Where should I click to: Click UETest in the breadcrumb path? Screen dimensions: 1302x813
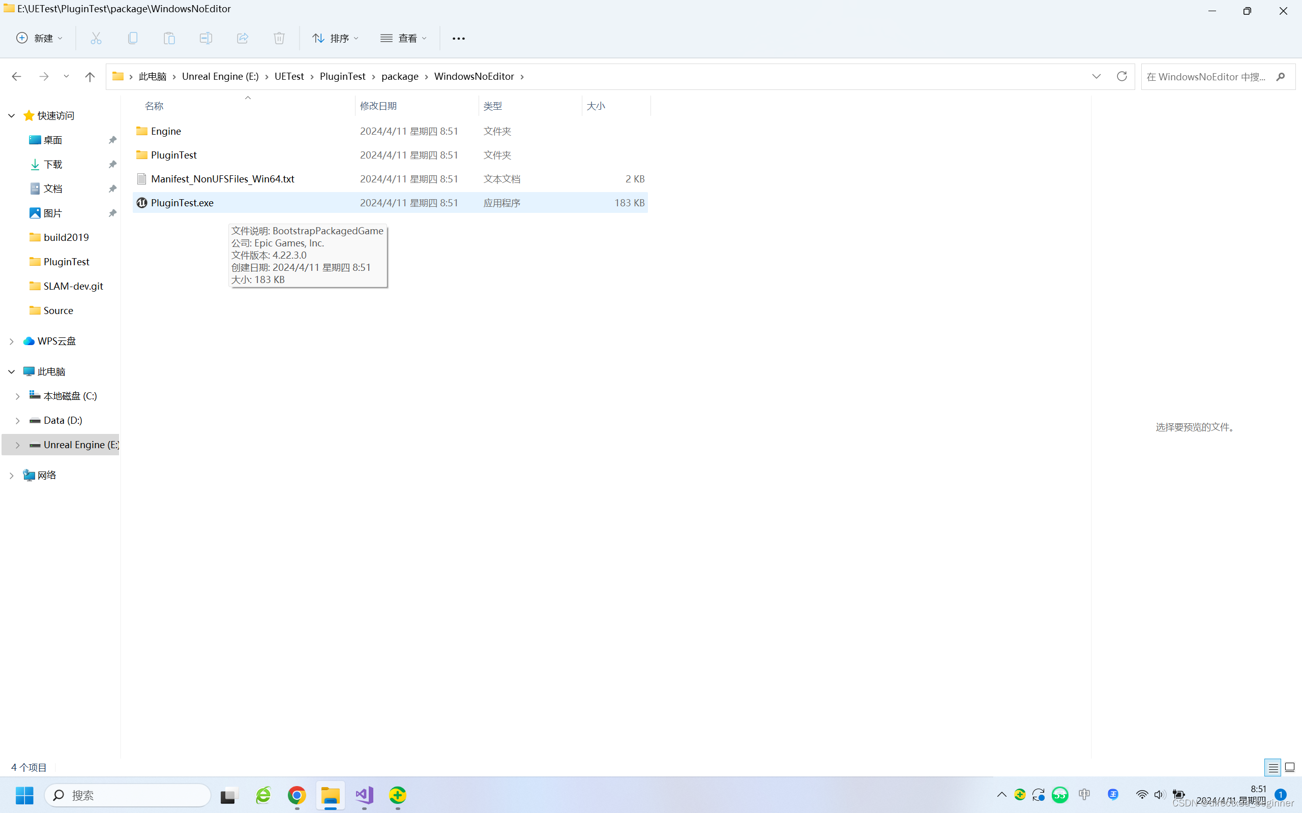[x=289, y=76]
